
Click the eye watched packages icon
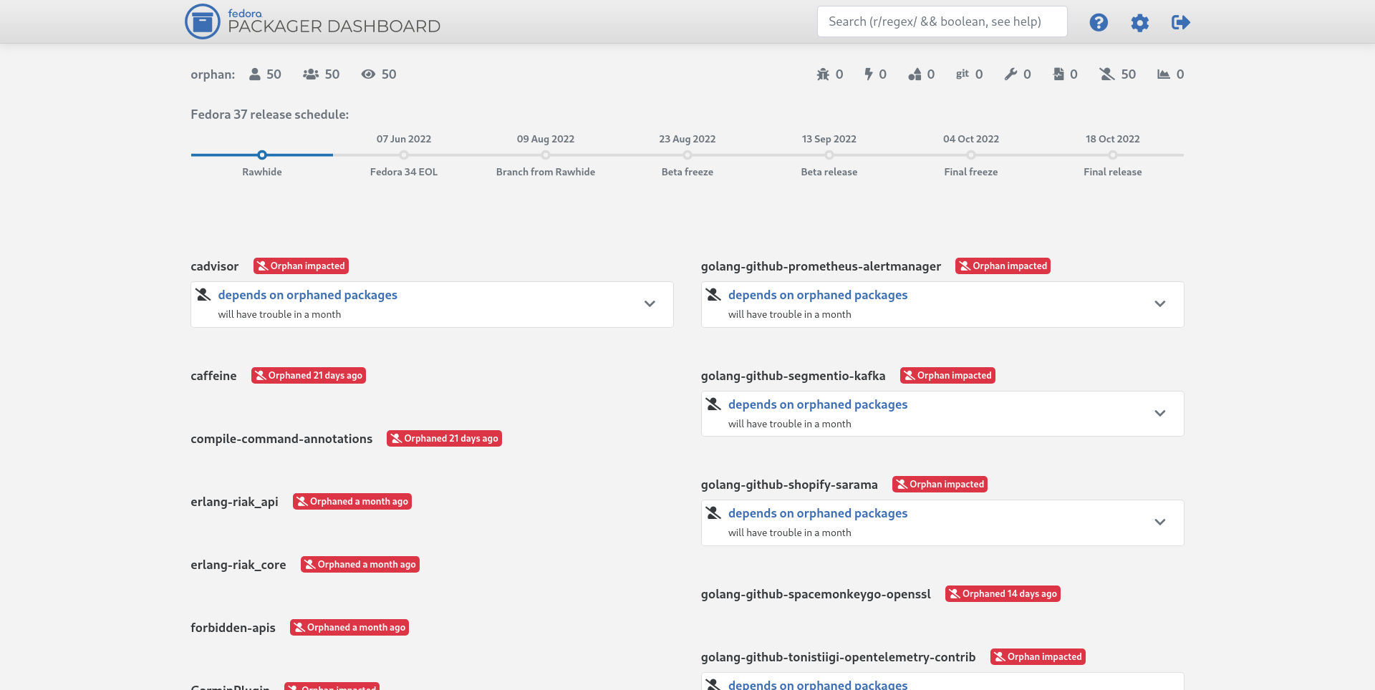click(368, 74)
